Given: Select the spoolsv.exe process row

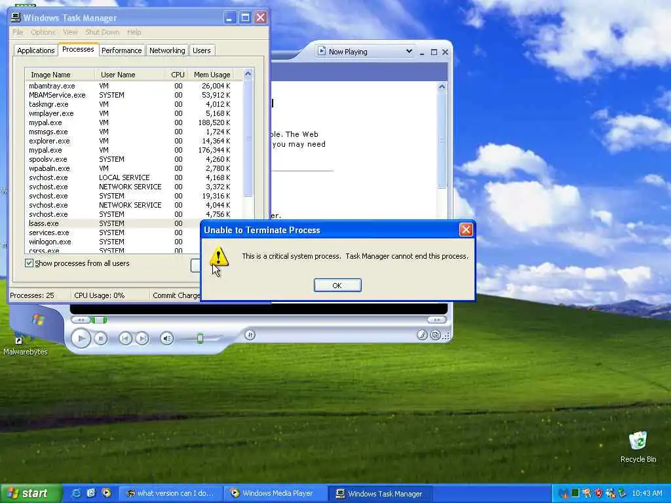Looking at the screenshot, I should click(x=130, y=159).
